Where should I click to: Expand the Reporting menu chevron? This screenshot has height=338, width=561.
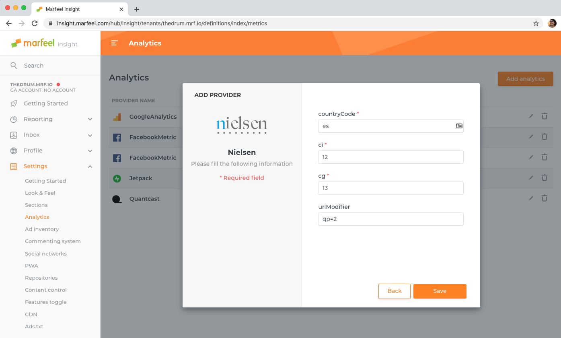tap(90, 119)
